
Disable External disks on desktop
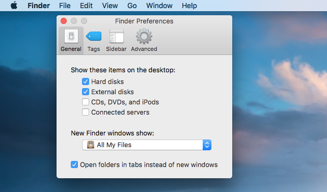coord(86,92)
